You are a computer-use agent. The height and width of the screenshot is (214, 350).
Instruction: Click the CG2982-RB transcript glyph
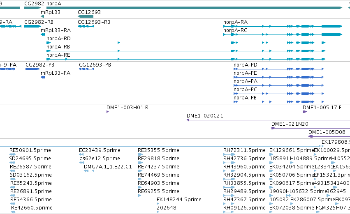pos(32,26)
